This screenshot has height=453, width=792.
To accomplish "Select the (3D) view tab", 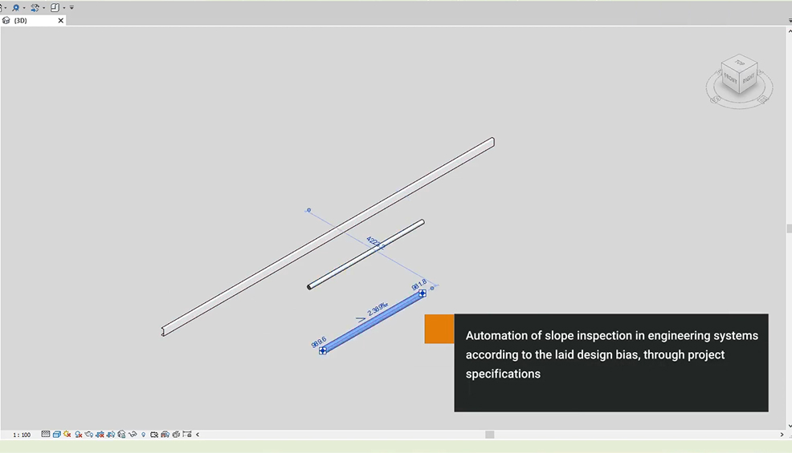I will click(x=21, y=21).
